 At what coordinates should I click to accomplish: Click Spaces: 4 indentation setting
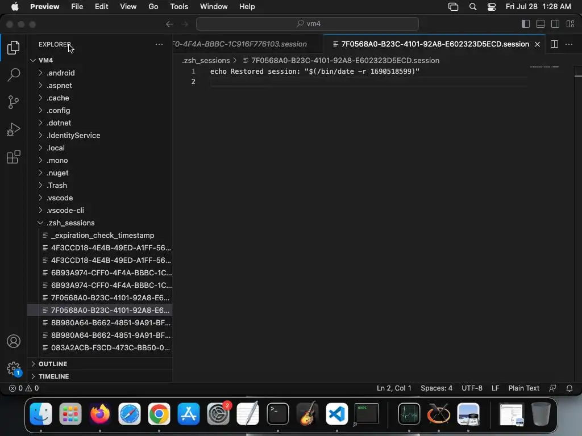[436, 388]
